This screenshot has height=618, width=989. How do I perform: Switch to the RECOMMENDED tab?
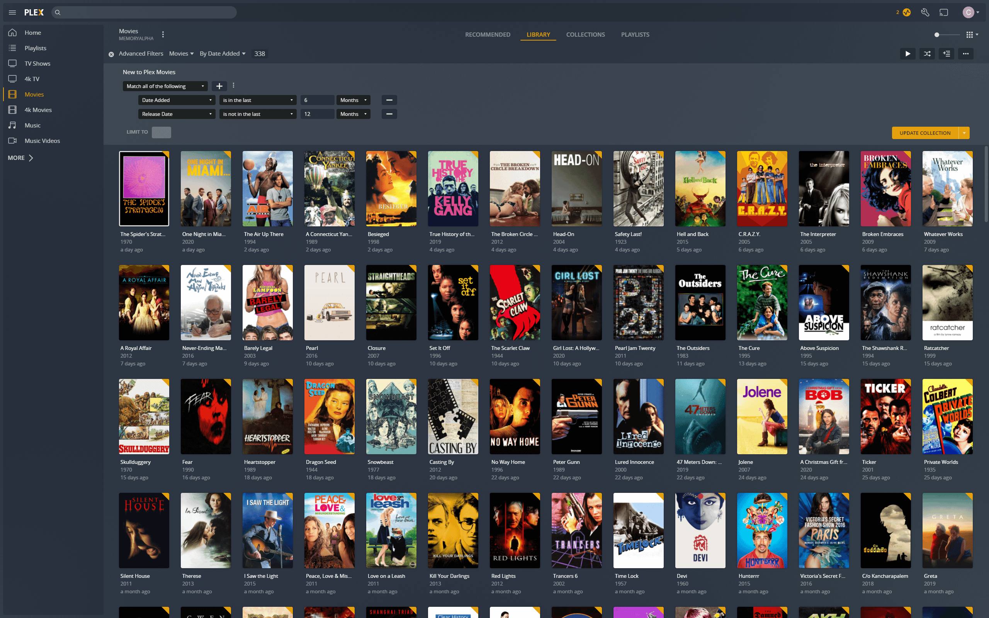pos(488,34)
